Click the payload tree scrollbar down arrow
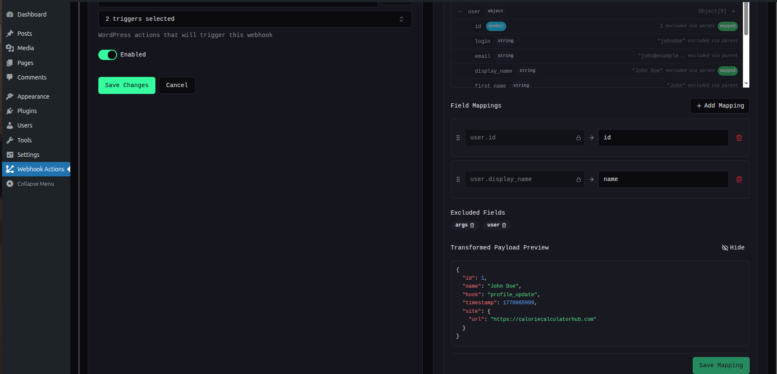The image size is (777, 374). (745, 84)
